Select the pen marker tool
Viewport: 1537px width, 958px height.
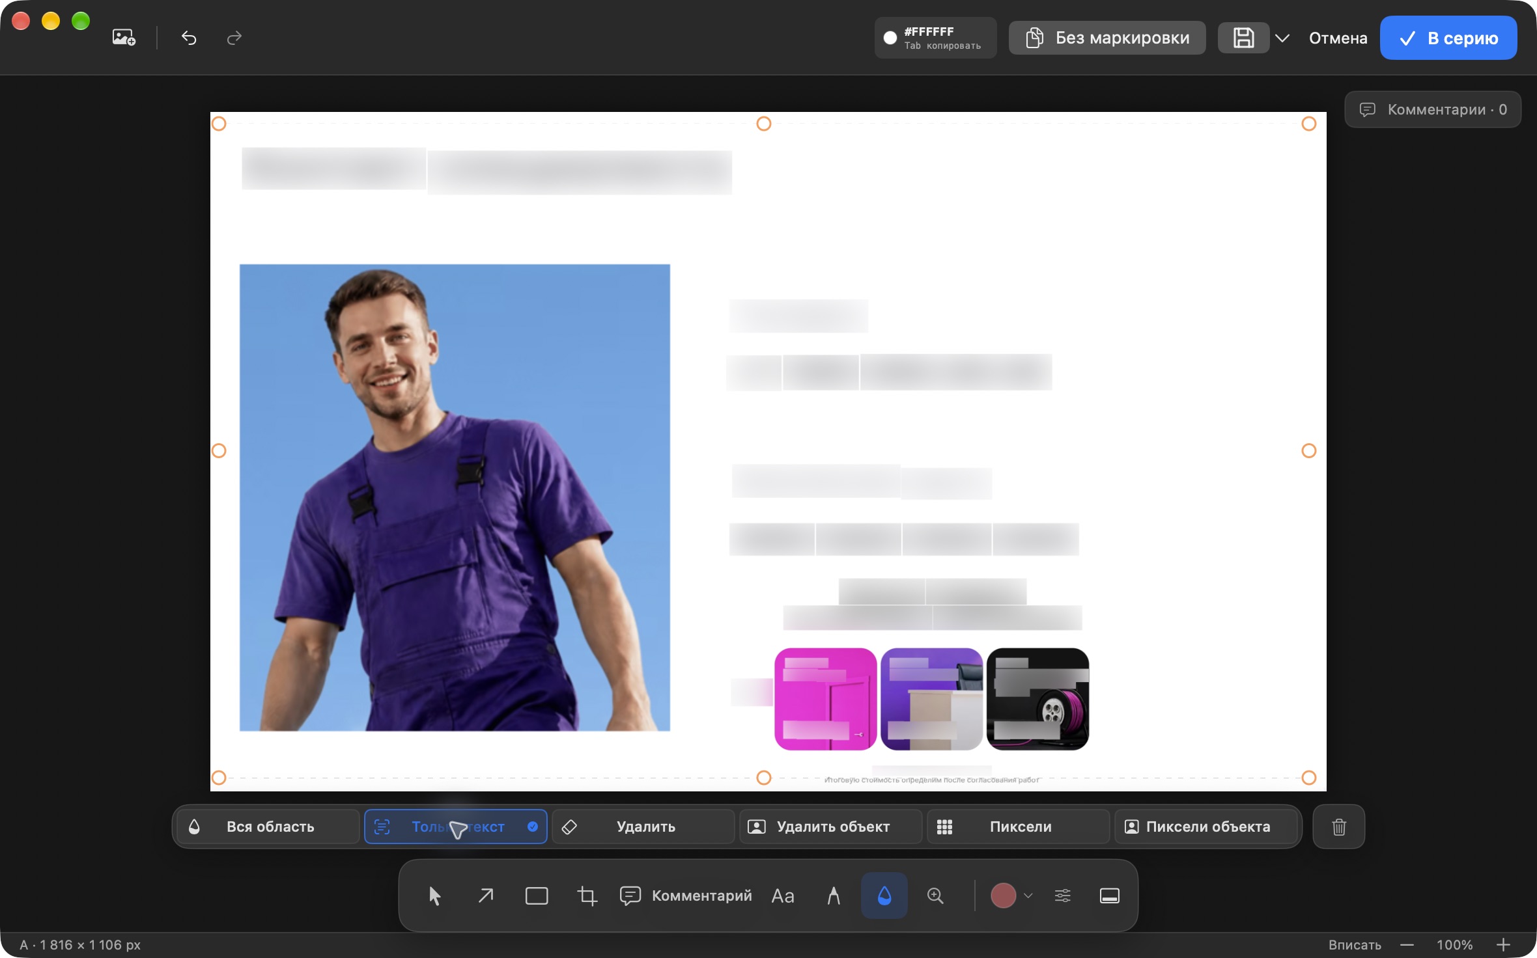(834, 896)
